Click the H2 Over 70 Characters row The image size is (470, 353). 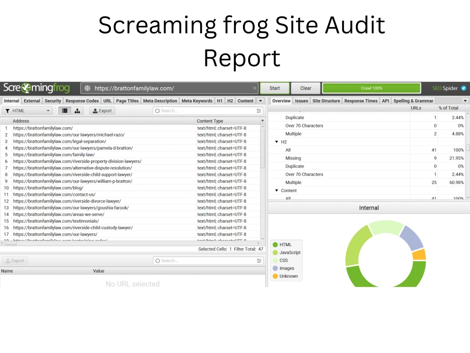coord(367,174)
